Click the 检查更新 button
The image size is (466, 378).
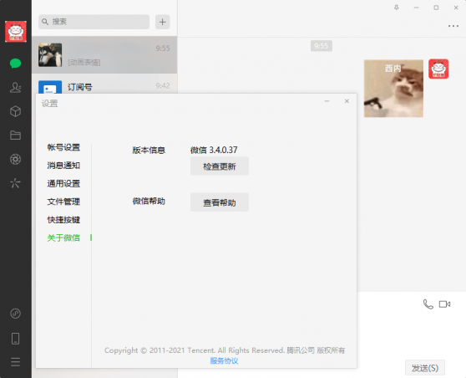[x=220, y=166]
